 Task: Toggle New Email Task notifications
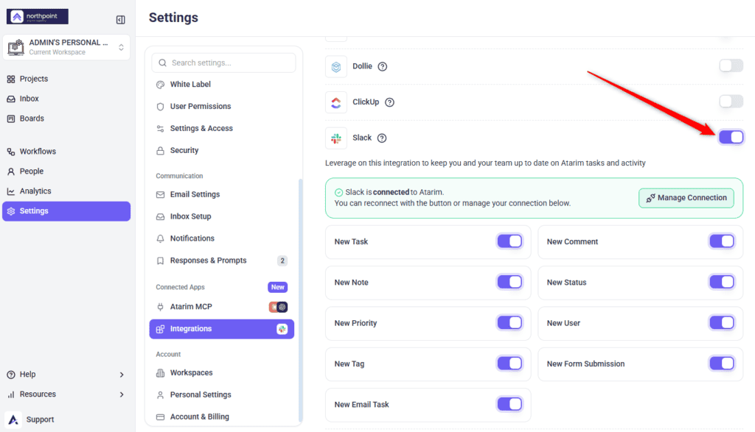pyautogui.click(x=509, y=404)
